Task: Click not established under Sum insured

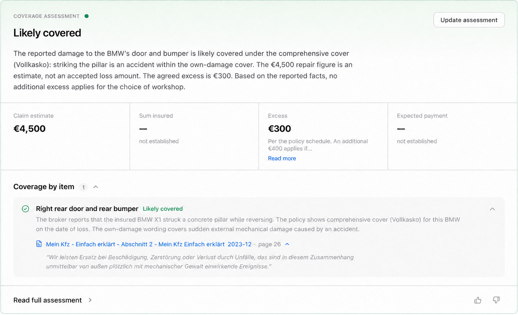Action: pyautogui.click(x=159, y=141)
